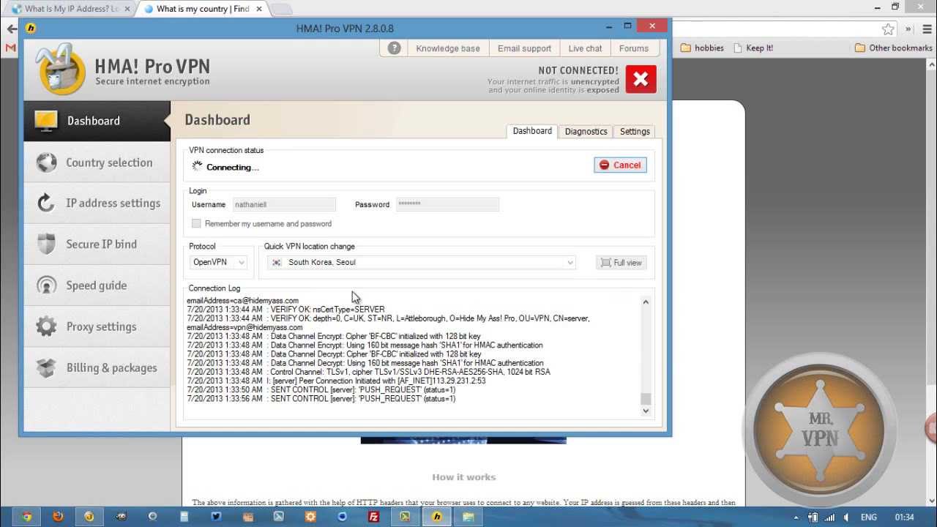
Task: Click the Chrome new tab button
Action: click(x=282, y=10)
